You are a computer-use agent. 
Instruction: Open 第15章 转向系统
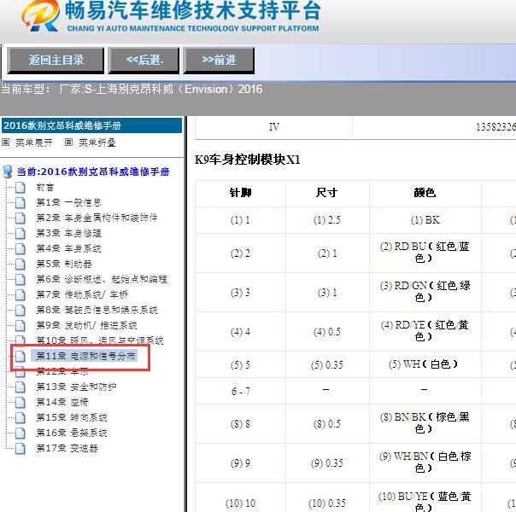point(72,417)
